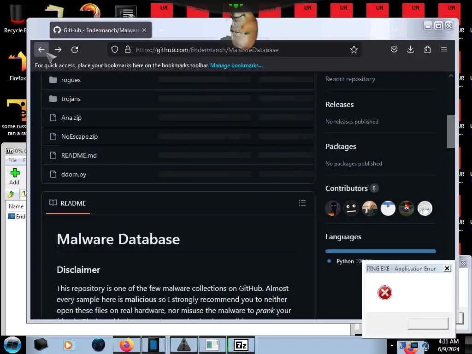This screenshot has width=472, height=354.
Task: Reload the GitHub page
Action: click(75, 50)
